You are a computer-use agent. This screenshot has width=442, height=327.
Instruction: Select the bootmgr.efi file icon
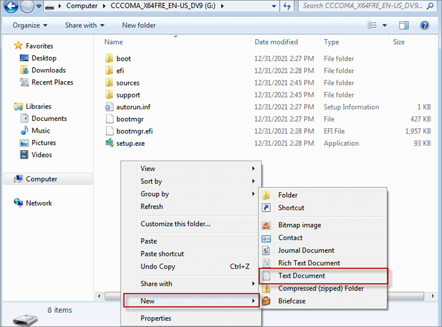(x=109, y=131)
